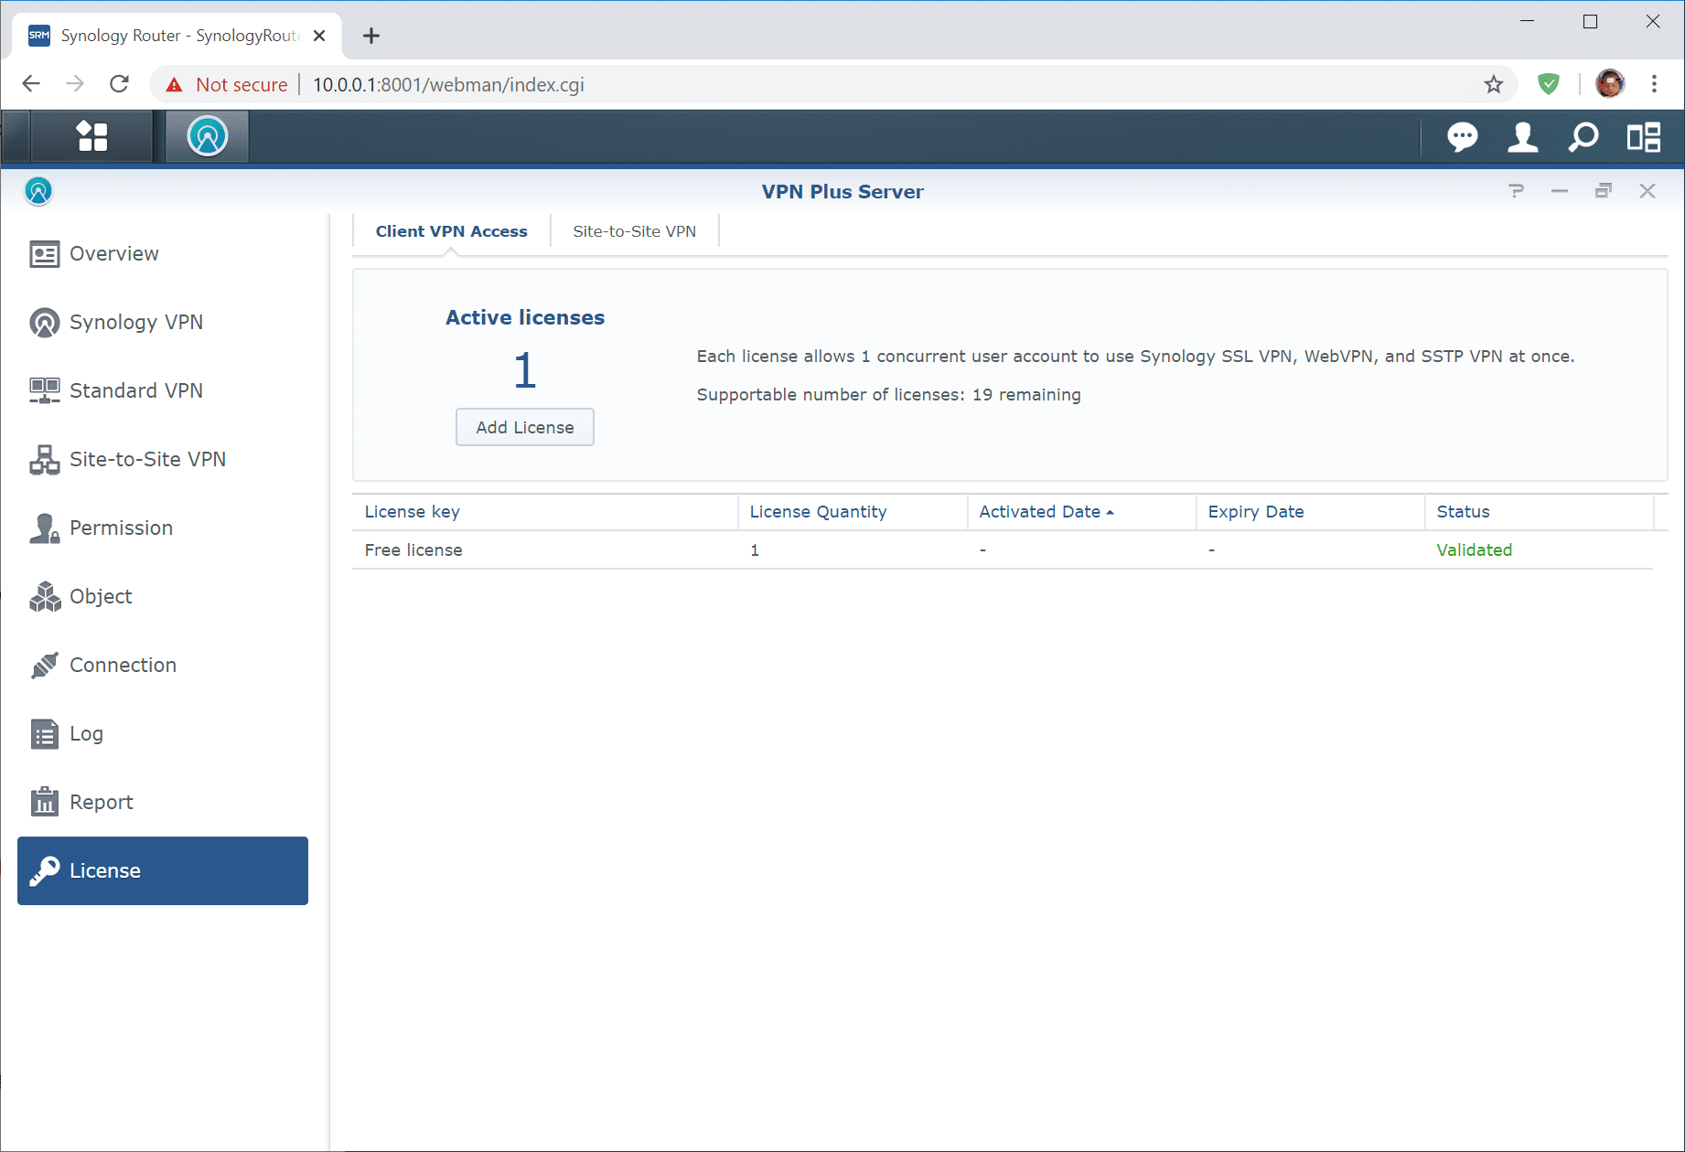
Task: Maximize the VPN Plus Server window
Action: pyautogui.click(x=1604, y=191)
